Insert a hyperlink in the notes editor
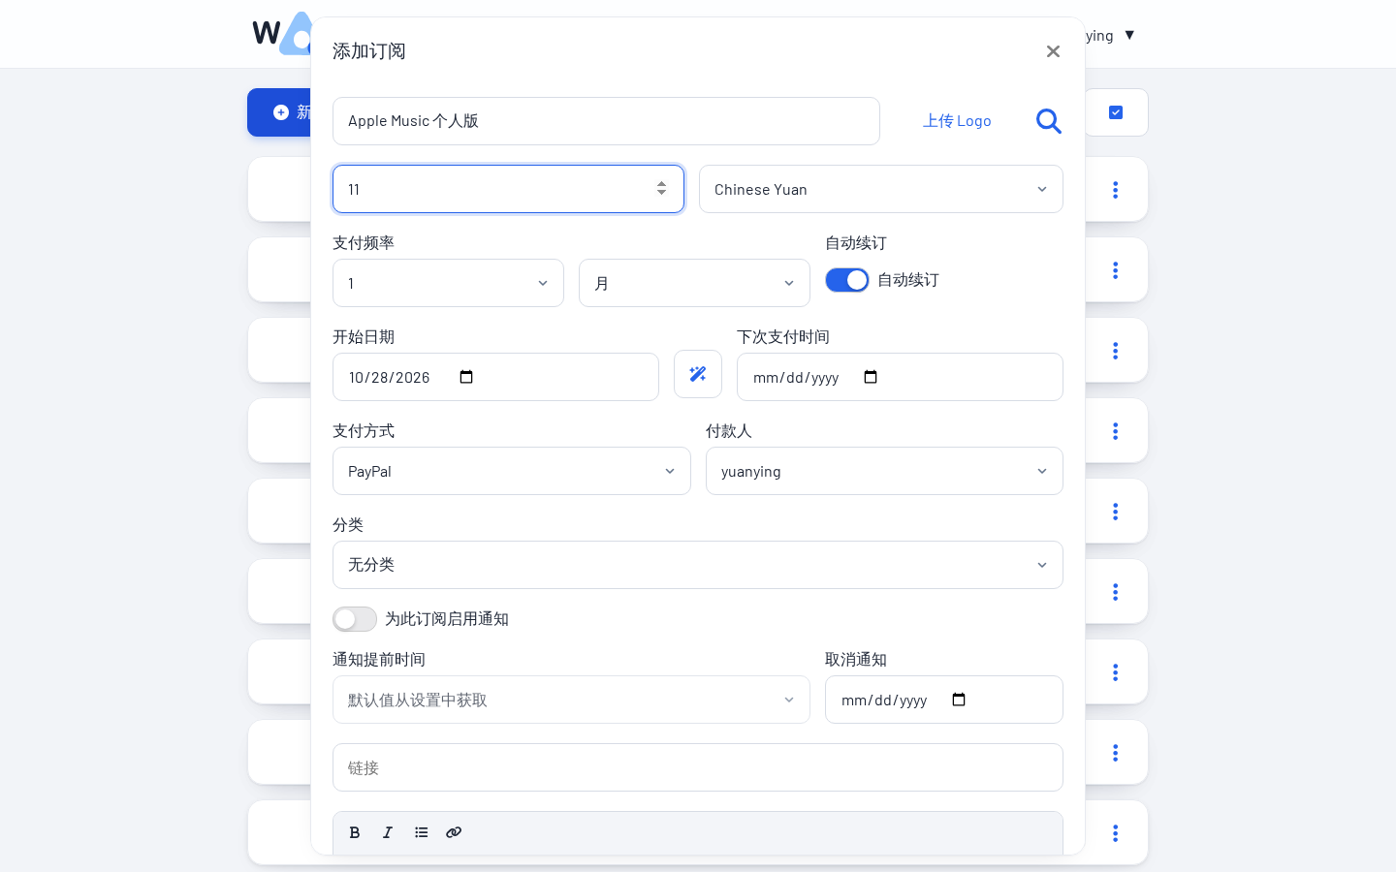1396x872 pixels. click(x=454, y=832)
